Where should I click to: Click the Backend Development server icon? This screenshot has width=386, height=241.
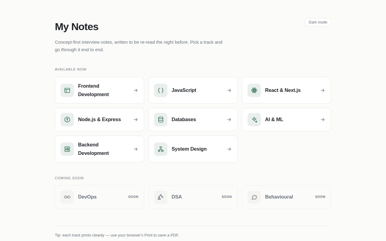(x=67, y=149)
